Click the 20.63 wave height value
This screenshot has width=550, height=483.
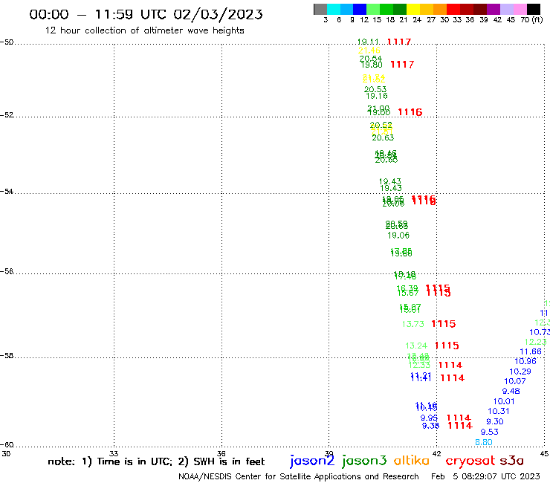click(383, 138)
